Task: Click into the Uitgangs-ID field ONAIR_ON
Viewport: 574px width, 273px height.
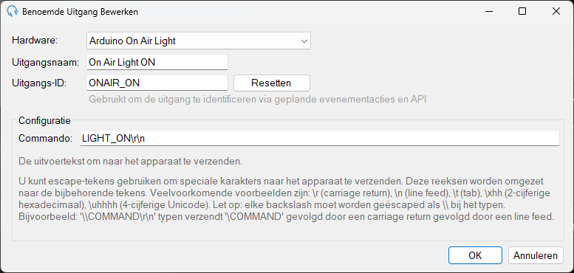Action: 157,83
